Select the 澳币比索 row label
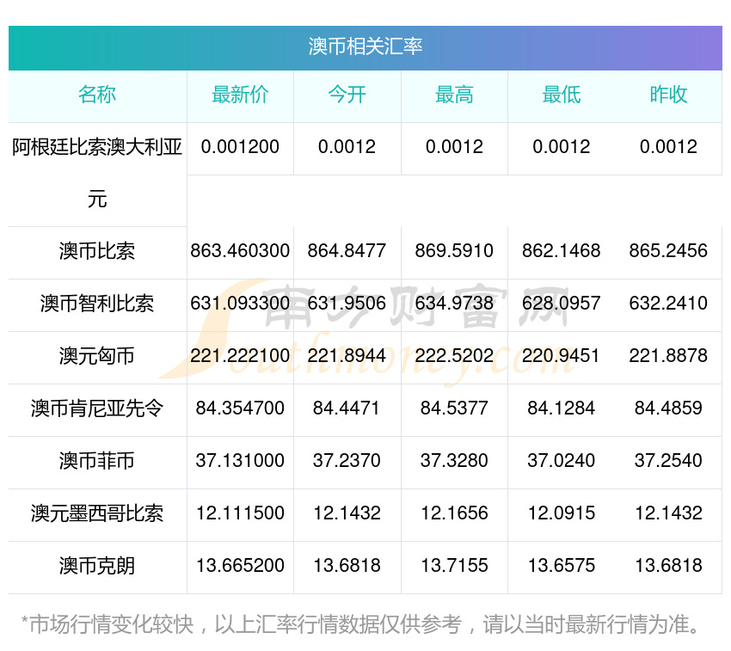 97,251
